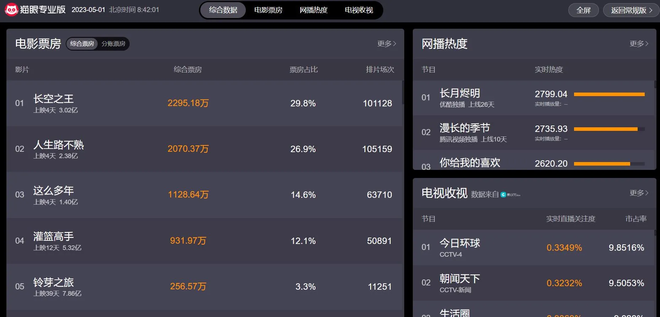
Task: Click the heat bar for 长月烬明
Action: click(x=609, y=94)
